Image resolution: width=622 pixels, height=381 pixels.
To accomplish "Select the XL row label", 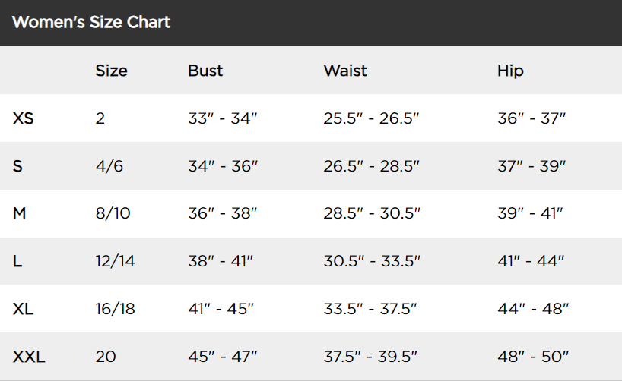I will point(24,309).
